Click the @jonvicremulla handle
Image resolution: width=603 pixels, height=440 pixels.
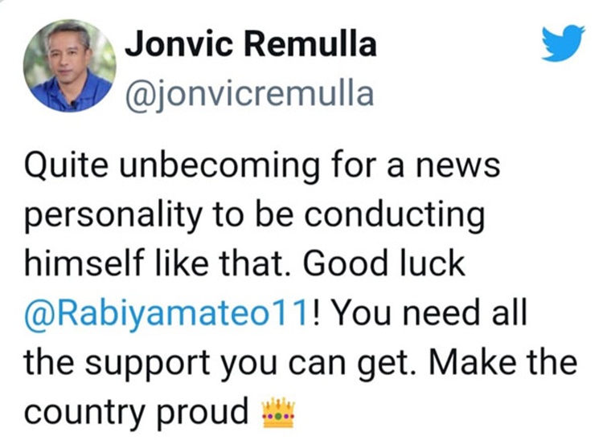click(x=249, y=93)
